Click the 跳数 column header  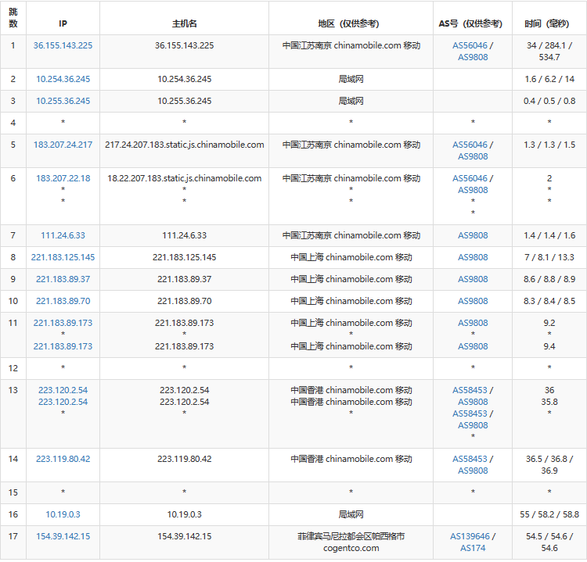[13, 17]
